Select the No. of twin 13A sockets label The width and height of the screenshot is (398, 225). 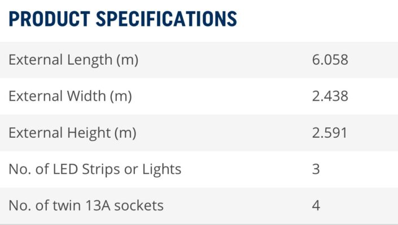tap(86, 205)
